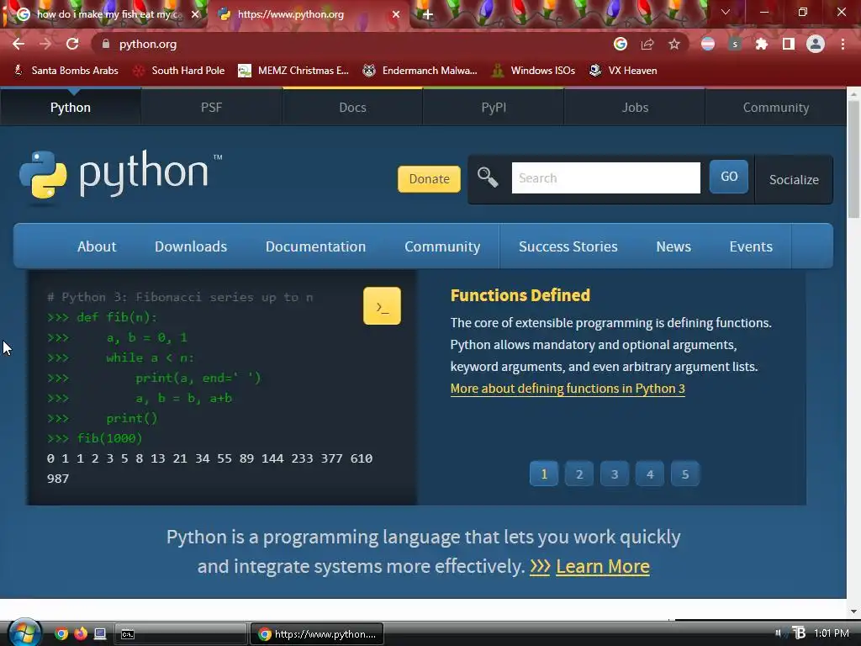Open the Jobs site tab
The height and width of the screenshot is (646, 861).
(635, 107)
